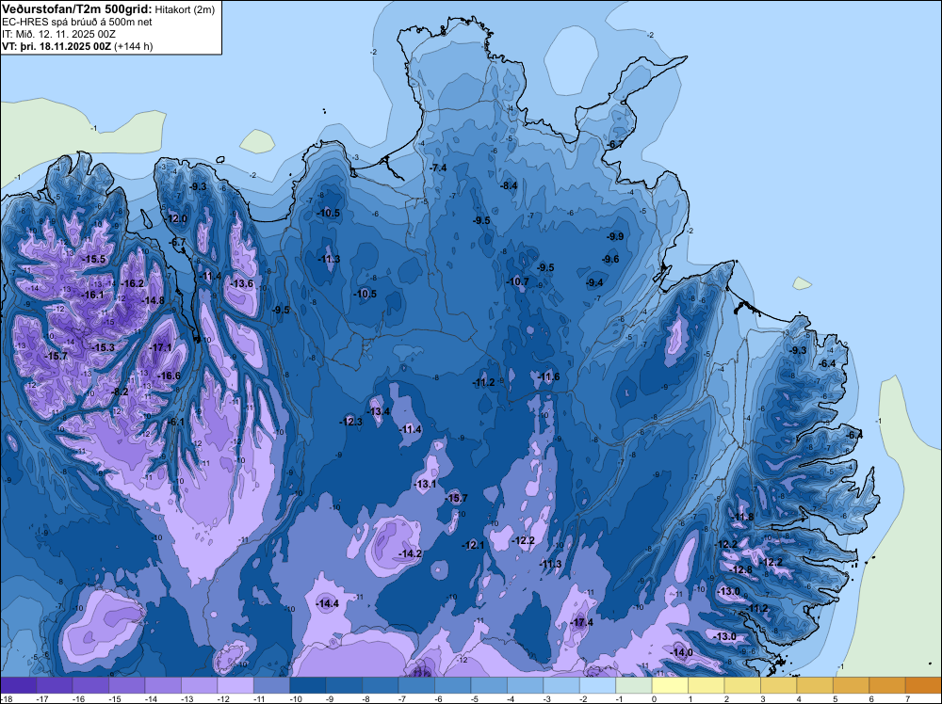
Task: Click the temperature value -13.4
Action: [x=379, y=411]
